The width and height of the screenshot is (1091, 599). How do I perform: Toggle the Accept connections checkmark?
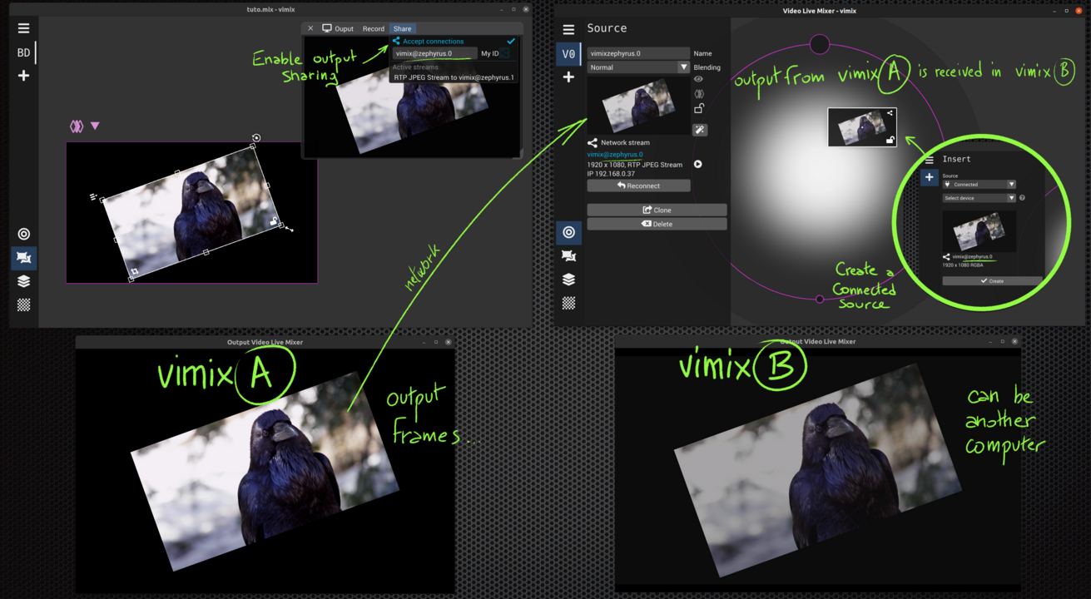(x=511, y=41)
